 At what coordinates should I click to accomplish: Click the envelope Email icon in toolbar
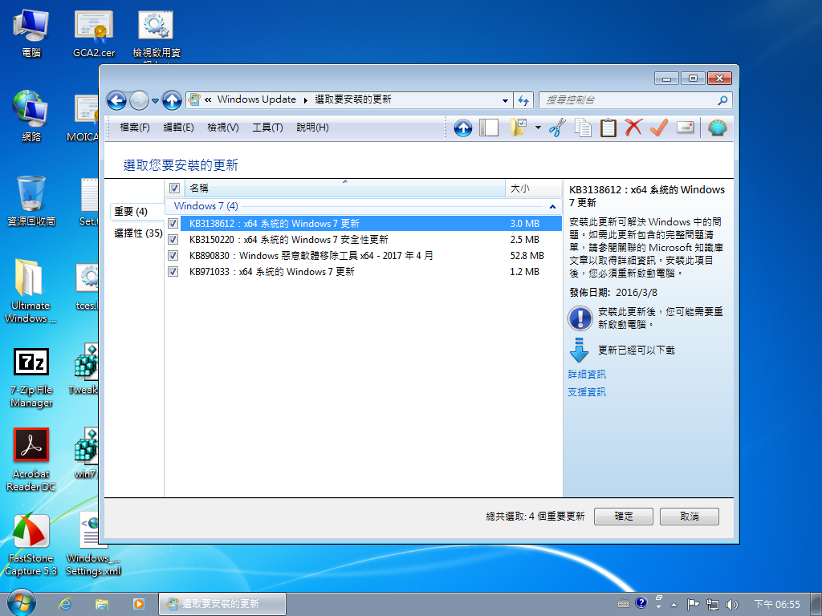pyautogui.click(x=686, y=128)
